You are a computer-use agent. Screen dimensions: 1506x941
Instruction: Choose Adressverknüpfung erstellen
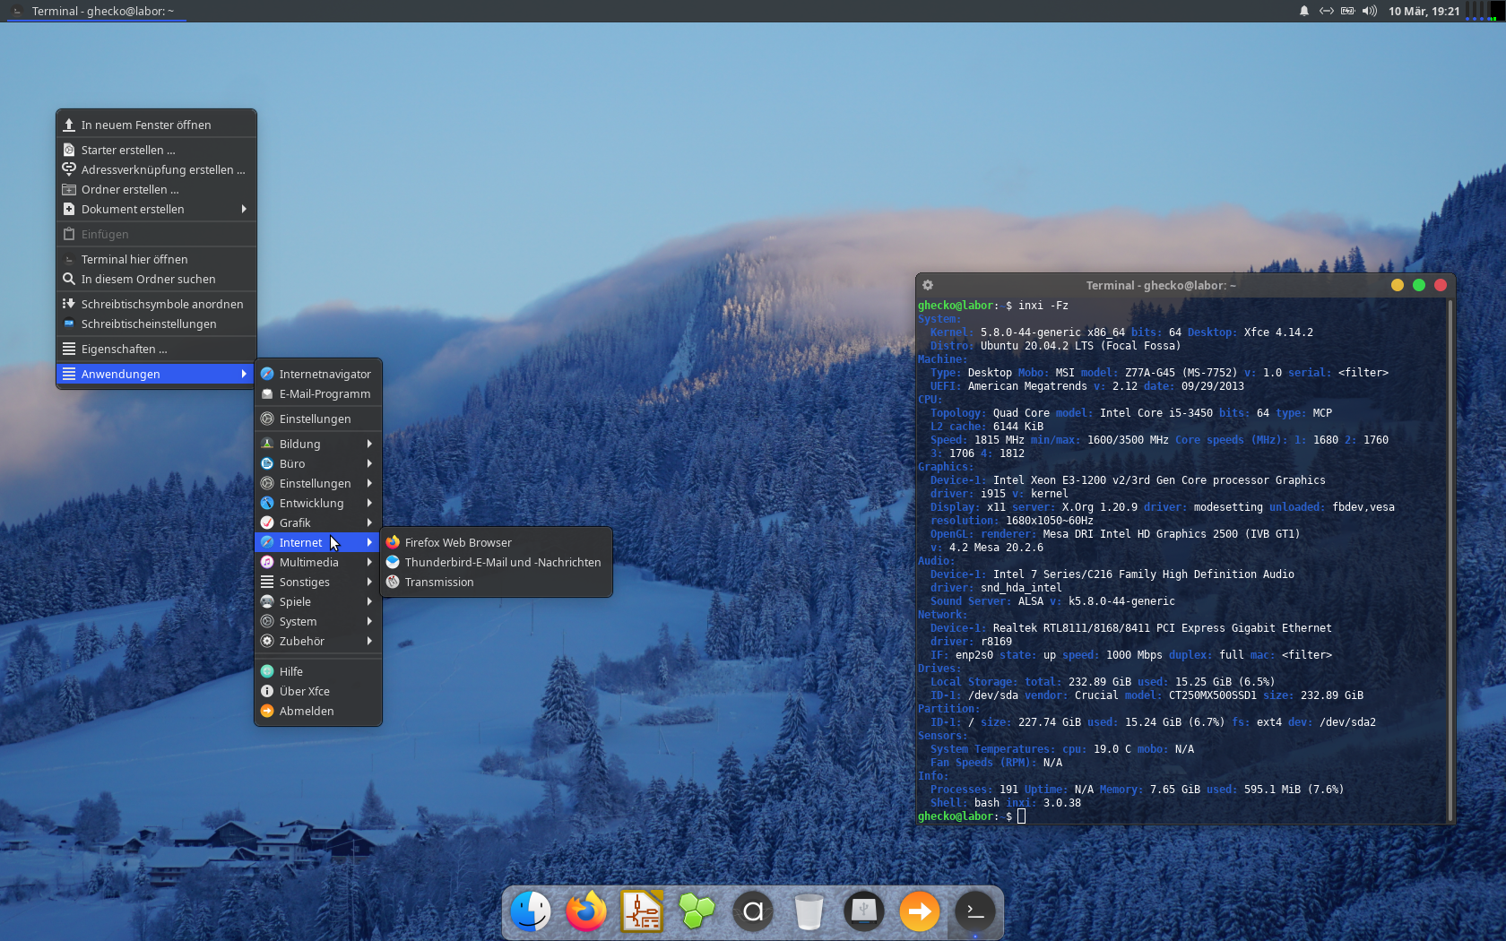click(157, 169)
